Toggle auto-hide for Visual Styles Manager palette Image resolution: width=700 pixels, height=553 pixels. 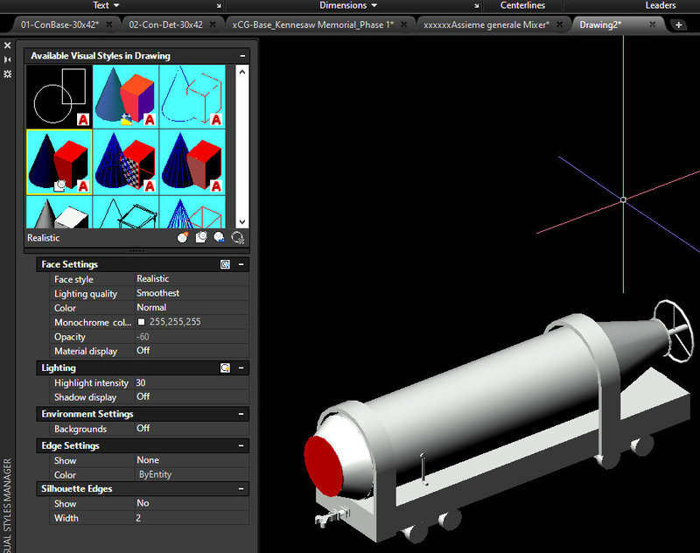tap(8, 59)
